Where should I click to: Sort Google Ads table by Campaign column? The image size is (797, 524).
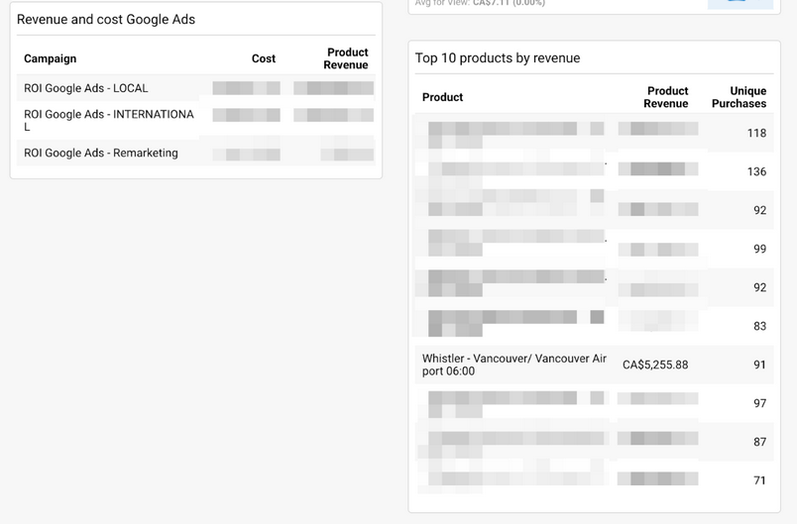pyautogui.click(x=50, y=59)
